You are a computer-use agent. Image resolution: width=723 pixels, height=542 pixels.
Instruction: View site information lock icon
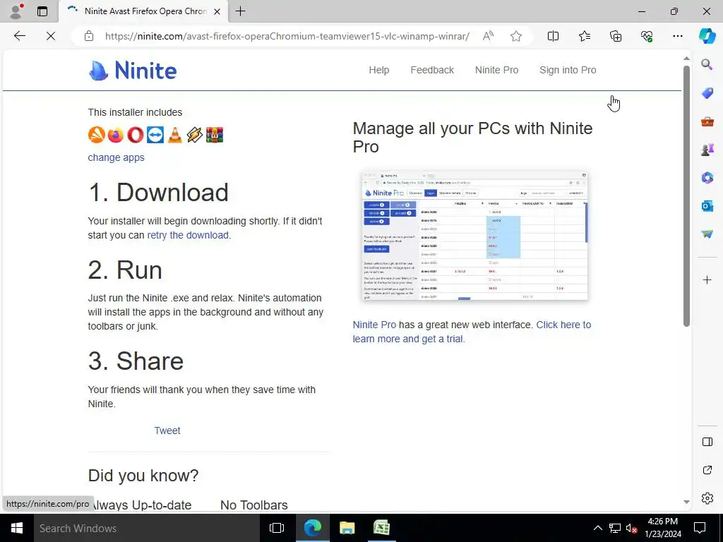tap(89, 36)
